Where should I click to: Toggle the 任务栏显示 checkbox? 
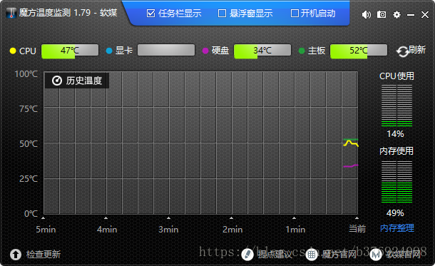coord(150,13)
